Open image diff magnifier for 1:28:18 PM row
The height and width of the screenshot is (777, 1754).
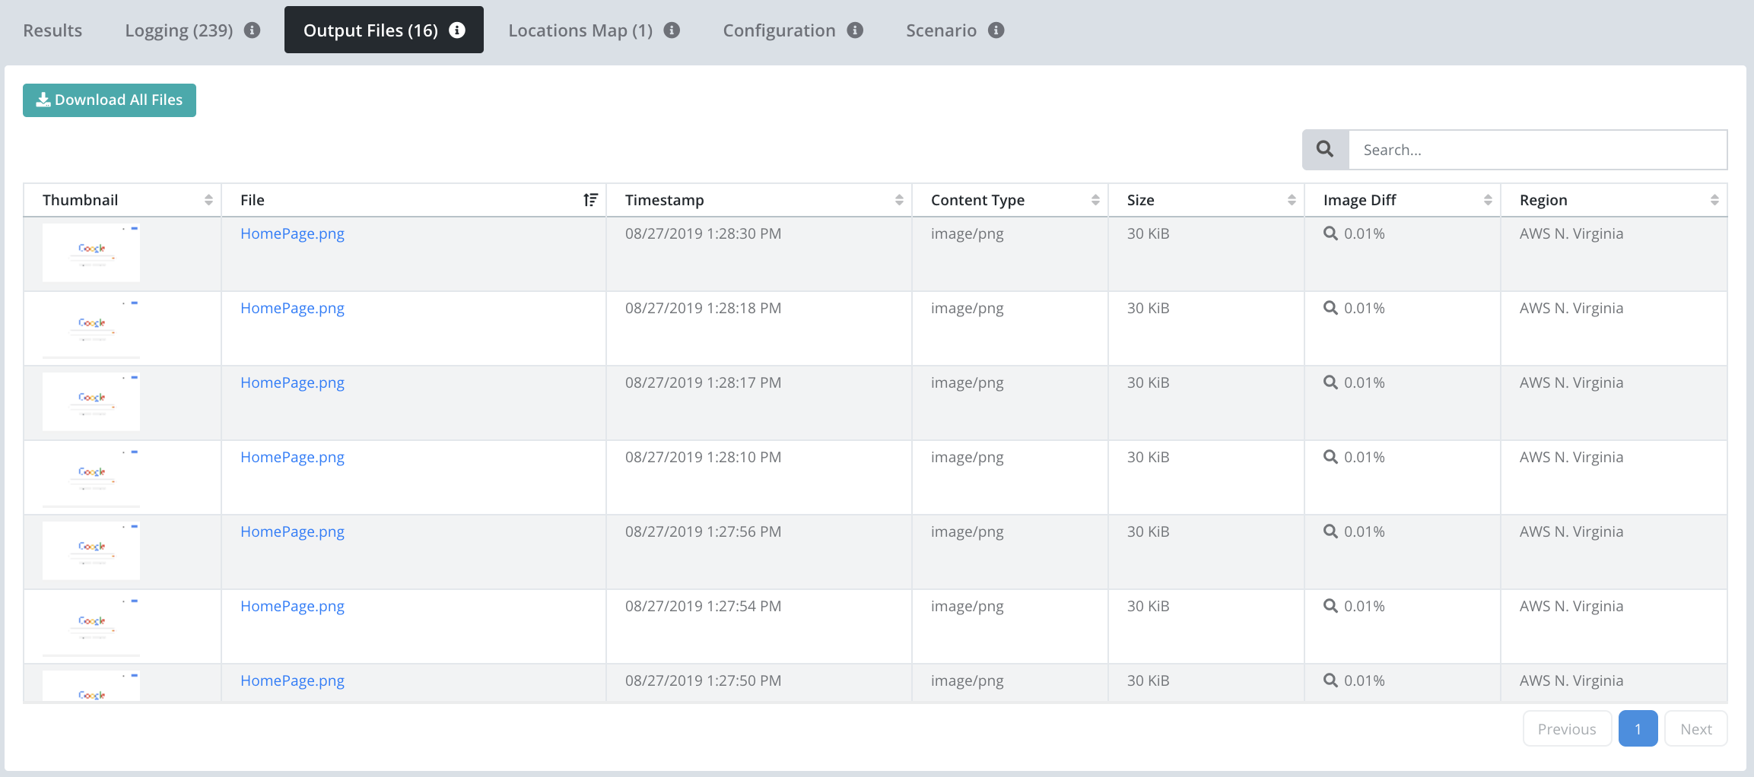click(1330, 308)
